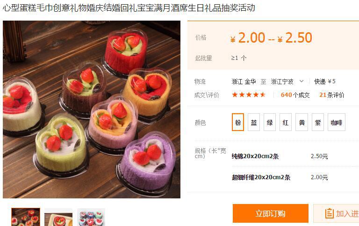The image size is (359, 226).
Task: Click the five-star rating icons
Action: [249, 95]
